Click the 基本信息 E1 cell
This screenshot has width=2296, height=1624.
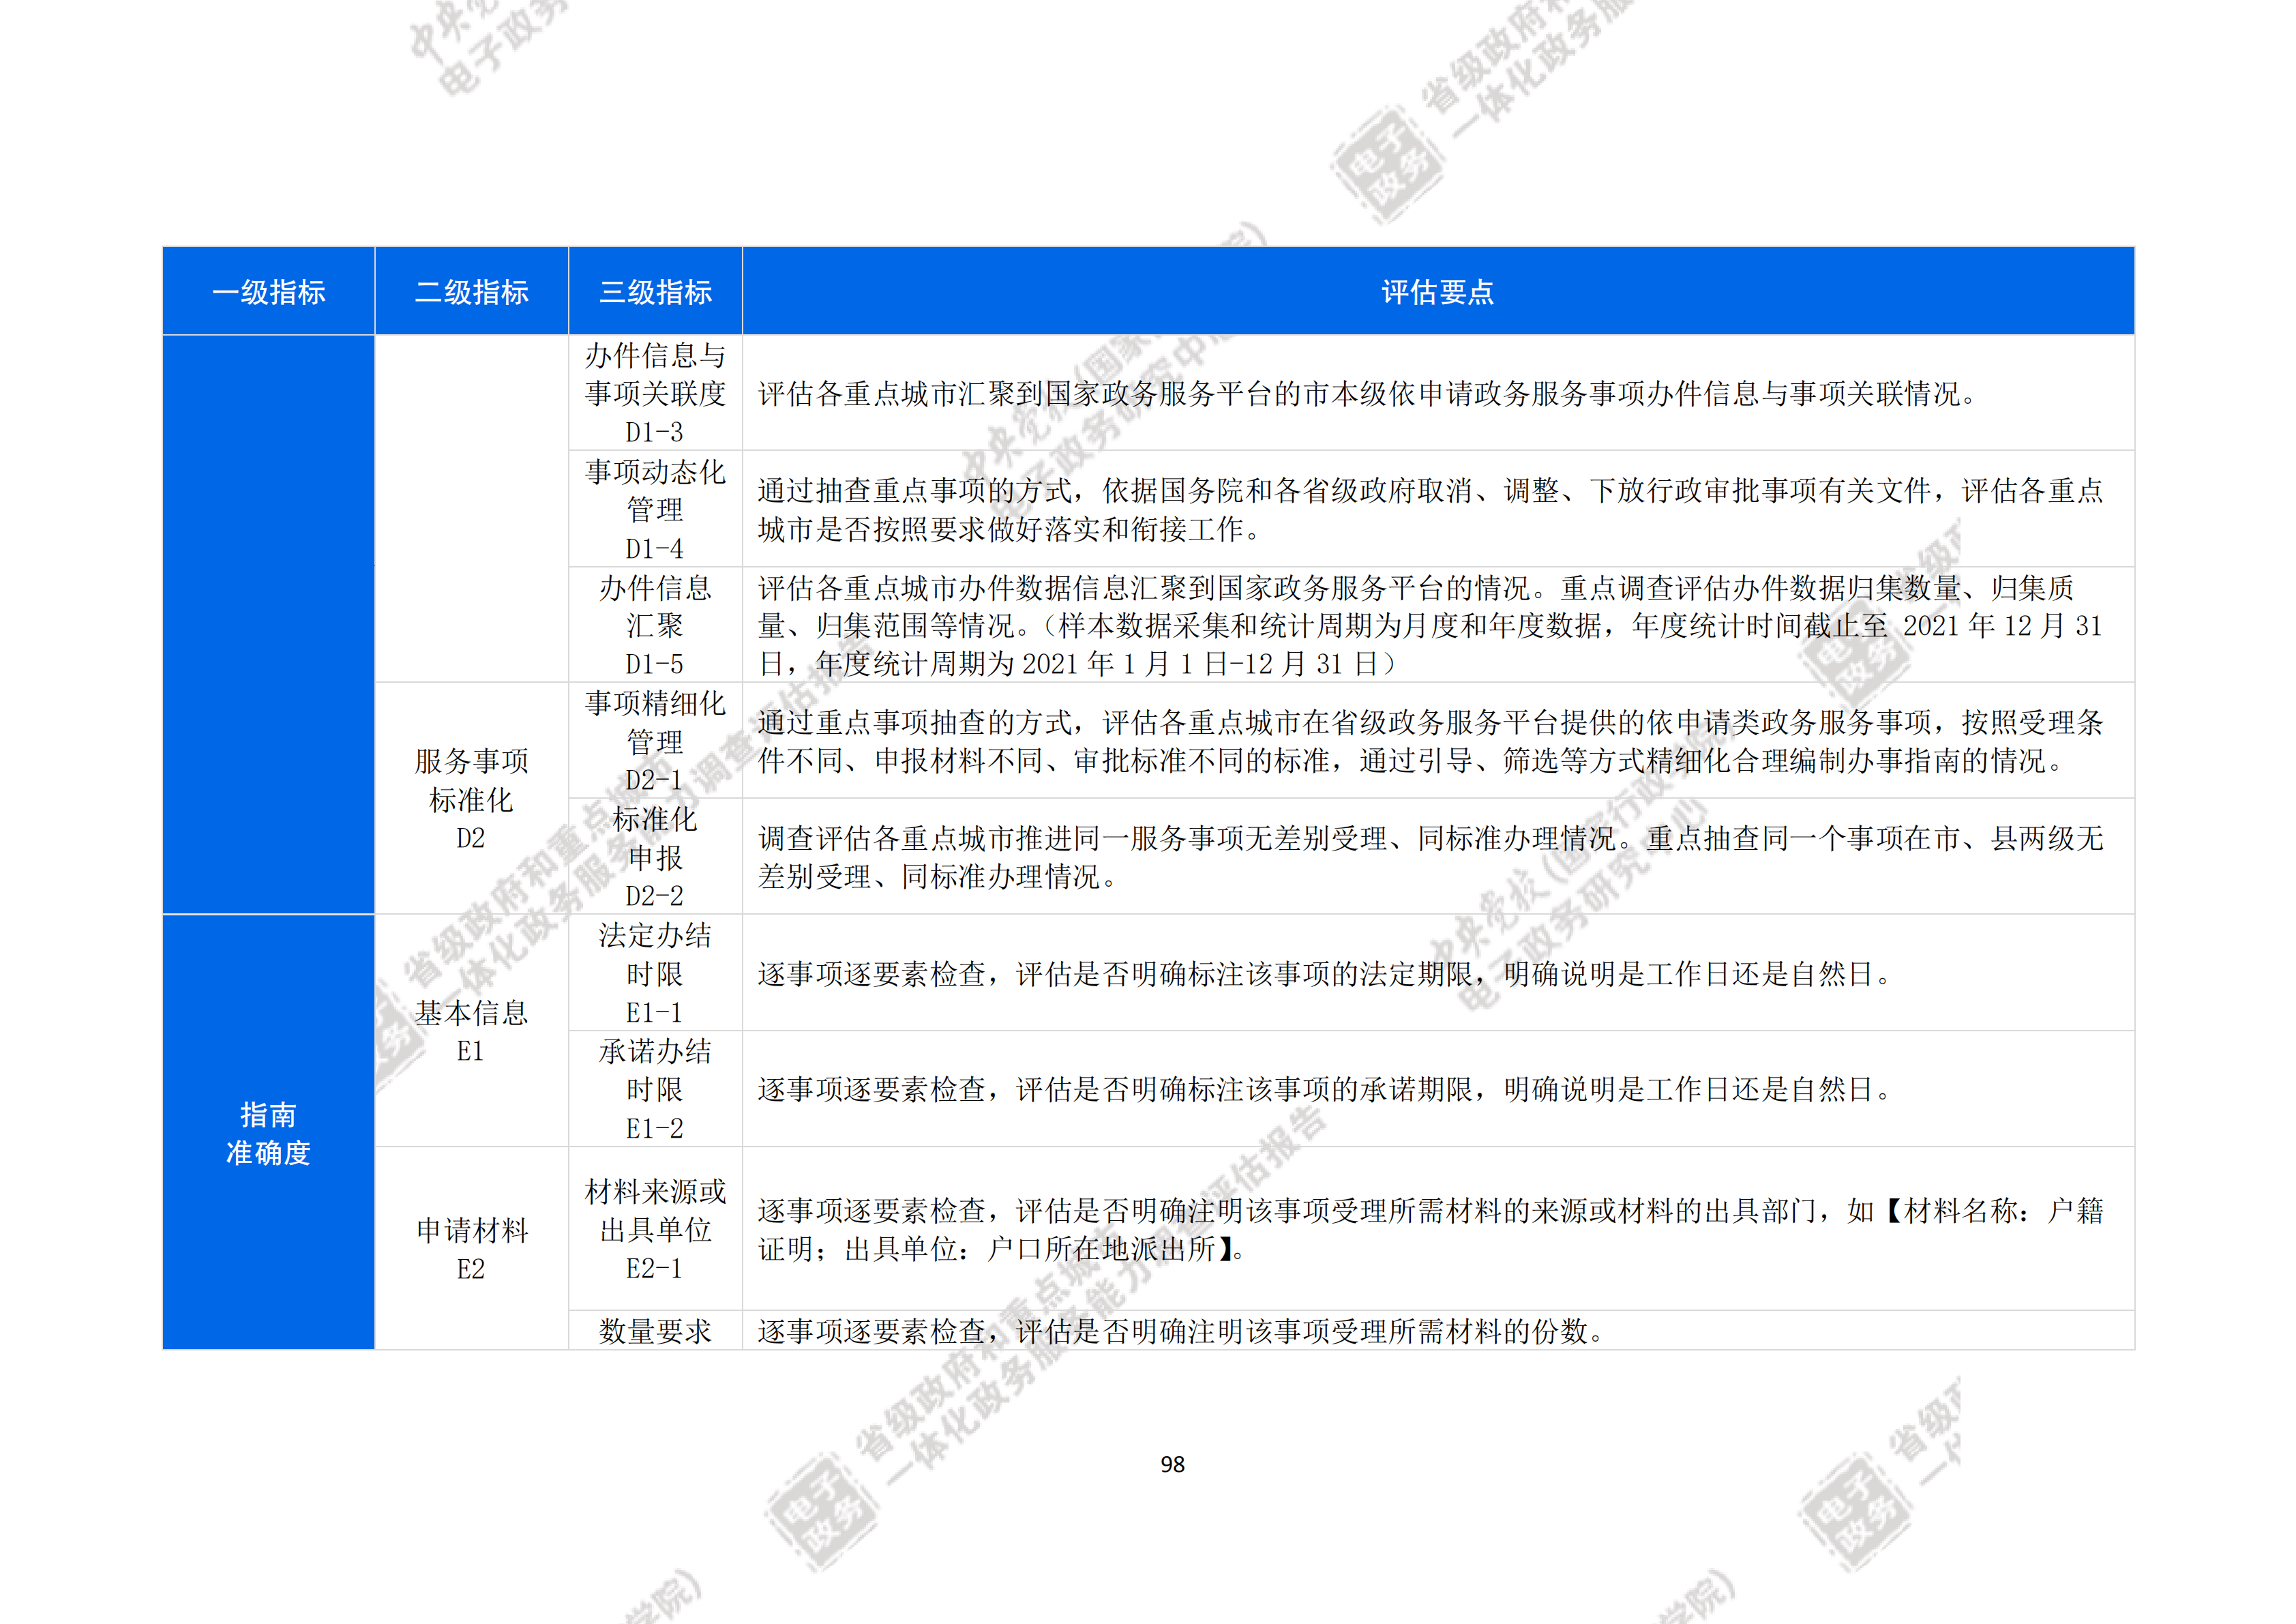click(x=471, y=1031)
